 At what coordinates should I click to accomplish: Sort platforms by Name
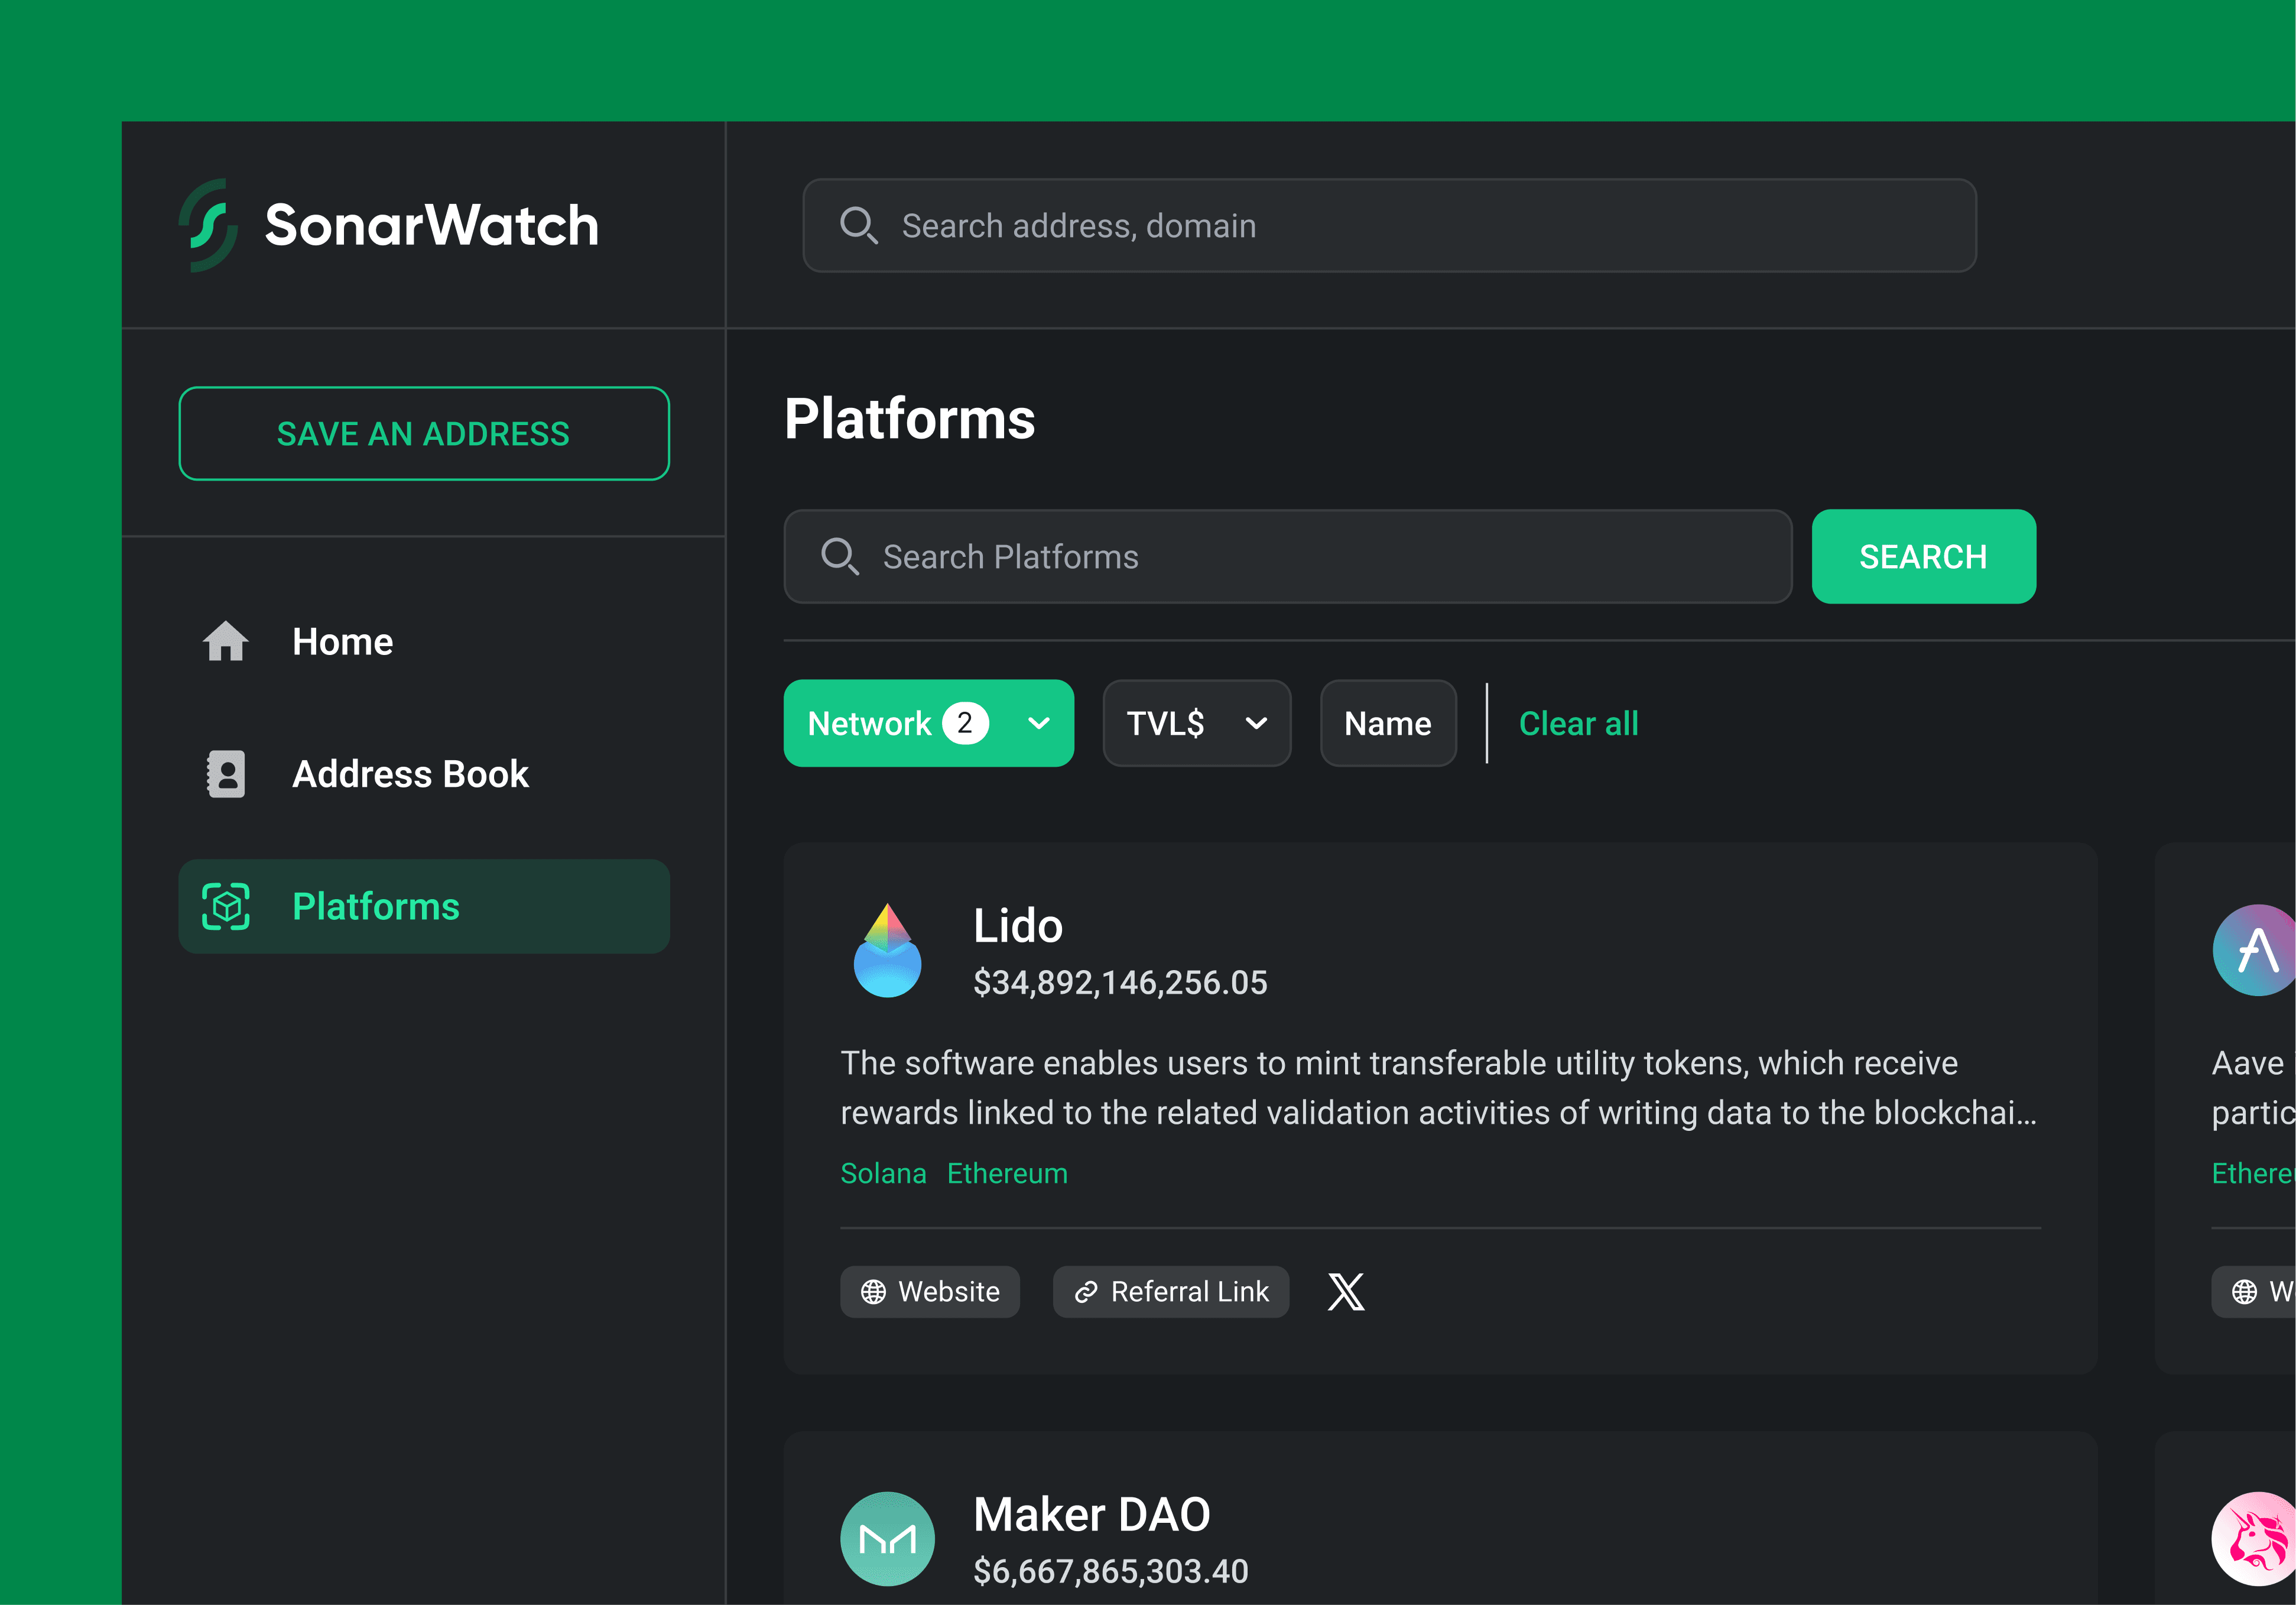[1388, 723]
